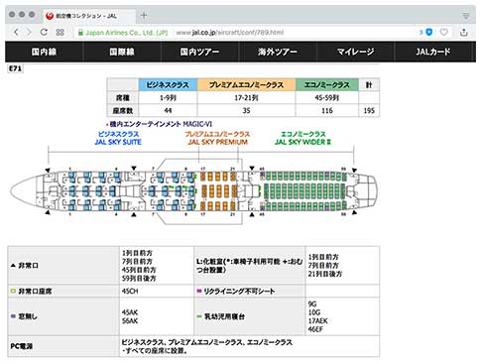Click the 45CH seat value
481x364 pixels.
[130, 292]
